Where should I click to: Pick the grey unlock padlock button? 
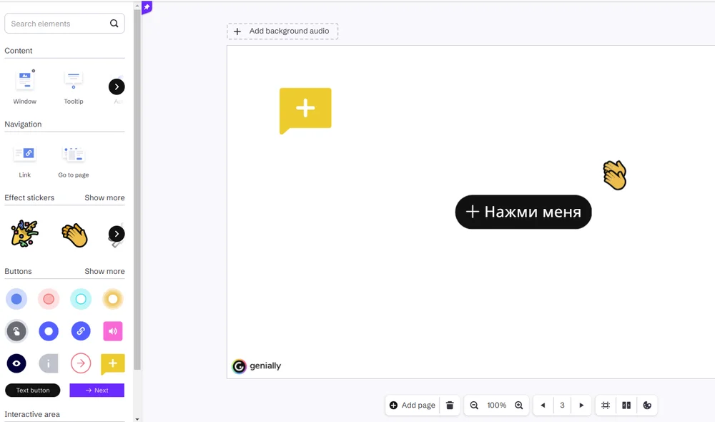coord(16,331)
